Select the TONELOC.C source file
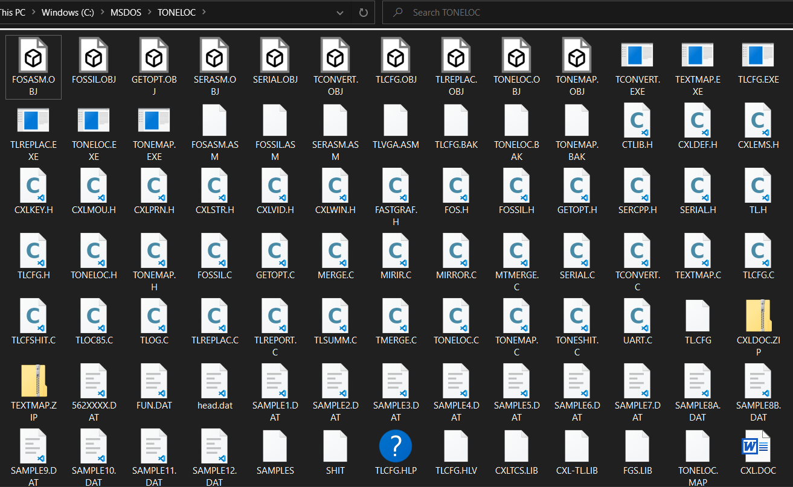 pos(456,319)
